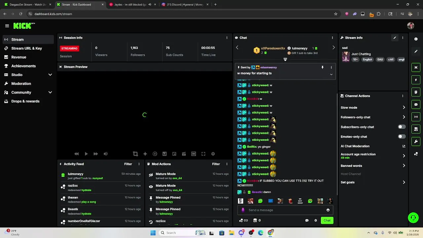Click the info icon in right rail

[416, 39]
